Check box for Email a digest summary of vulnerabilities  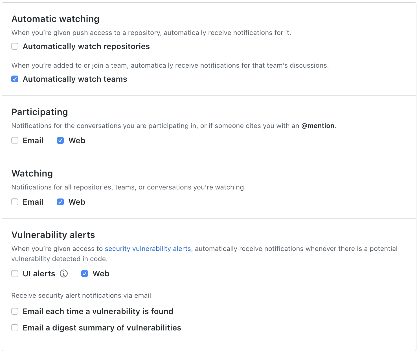[15, 328]
